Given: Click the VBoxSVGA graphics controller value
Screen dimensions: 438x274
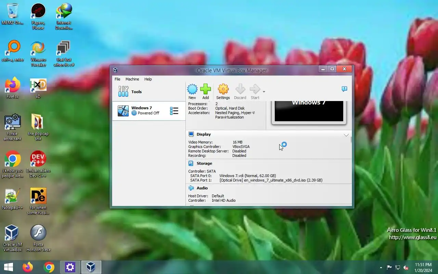Looking at the screenshot, I should (241, 147).
